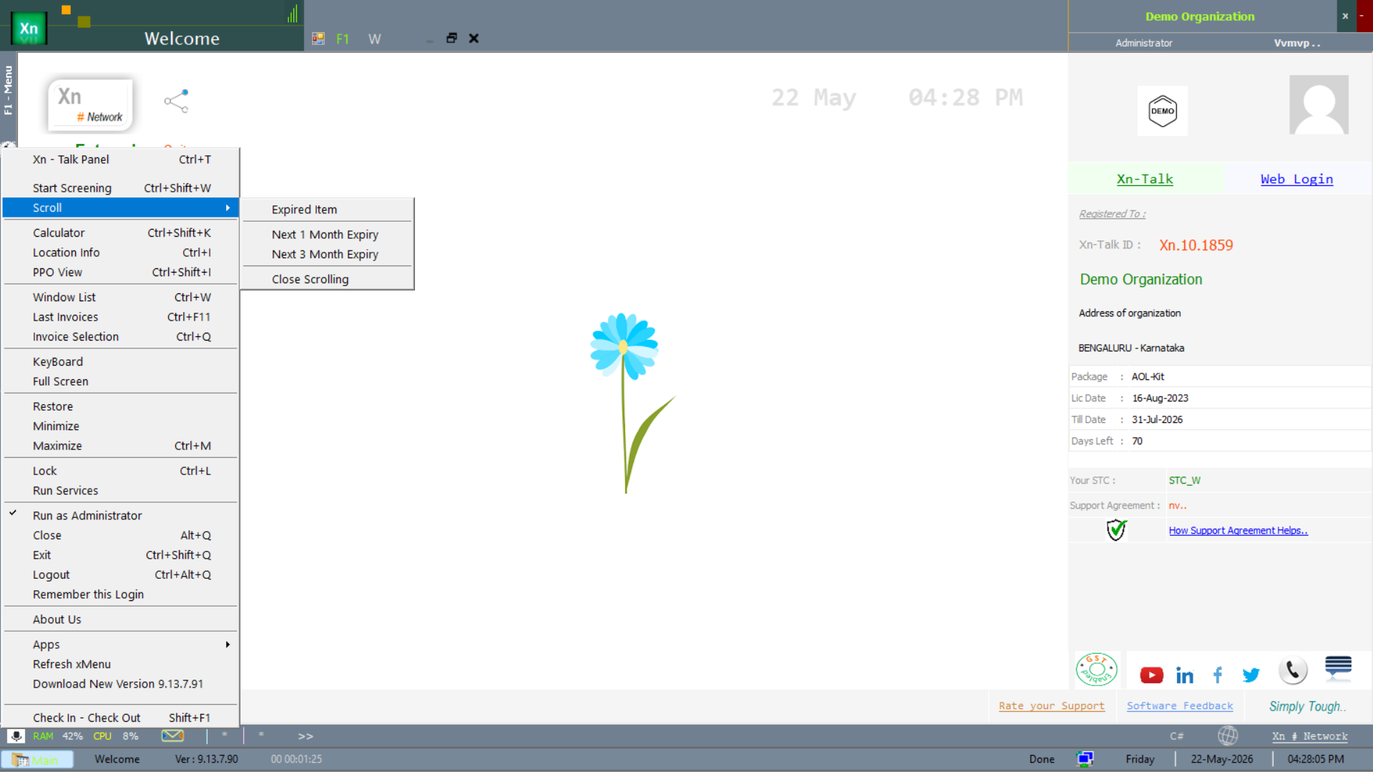Click the F1 toolbar label

coord(343,39)
